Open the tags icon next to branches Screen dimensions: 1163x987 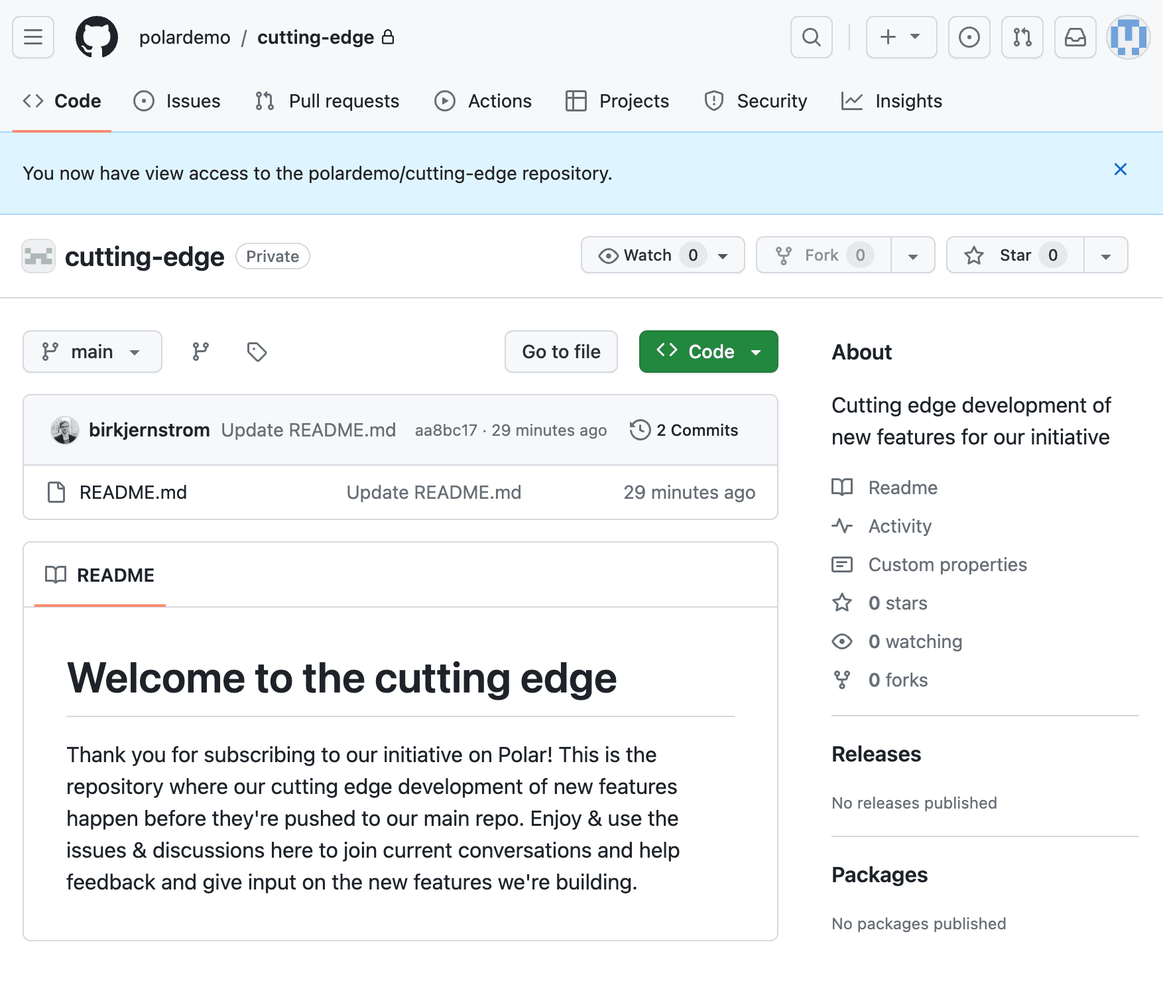click(256, 352)
